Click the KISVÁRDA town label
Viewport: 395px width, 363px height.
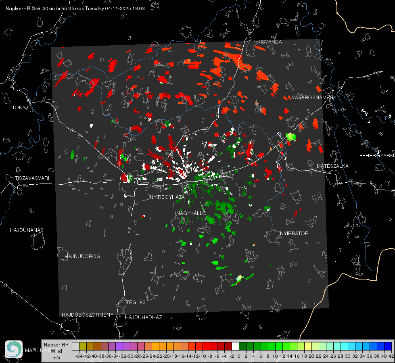click(270, 42)
